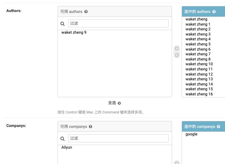Click the Authors: field label
The width and height of the screenshot is (225, 164).
[x=14, y=11]
